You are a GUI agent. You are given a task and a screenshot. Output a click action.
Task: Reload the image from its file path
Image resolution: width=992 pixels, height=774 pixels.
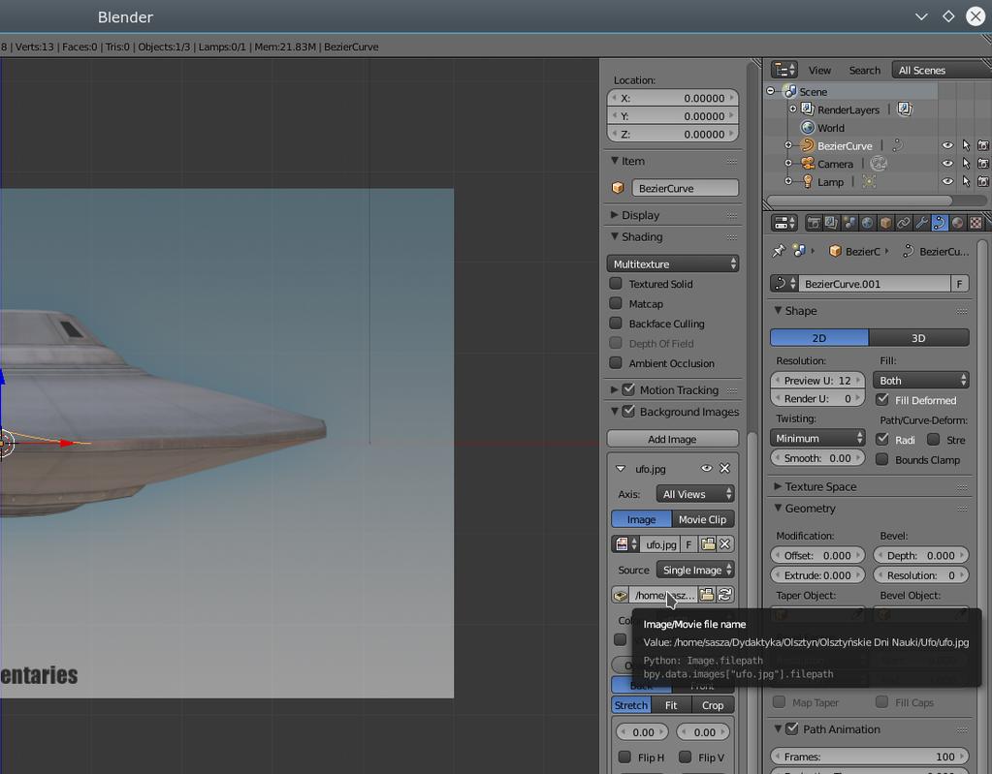pyautogui.click(x=725, y=595)
